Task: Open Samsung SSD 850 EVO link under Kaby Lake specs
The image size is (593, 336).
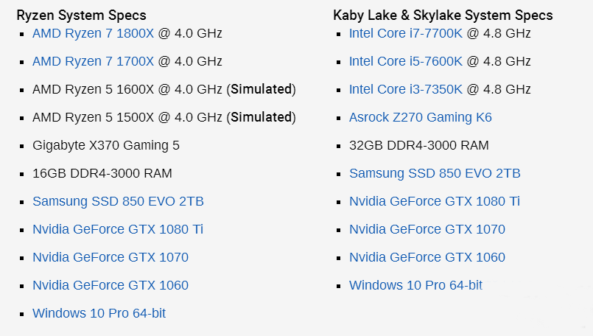Action: [x=435, y=173]
